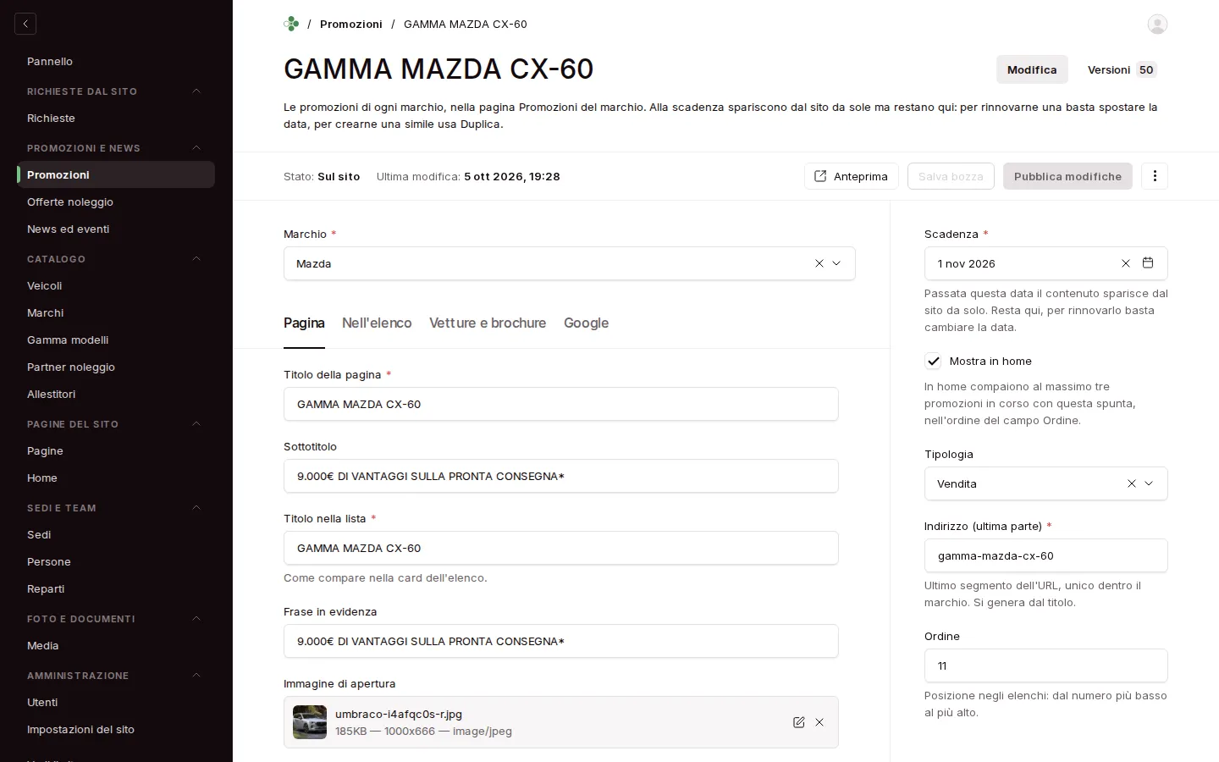Open the user avatar menu
Viewport: 1219px width, 762px height.
tap(1157, 24)
